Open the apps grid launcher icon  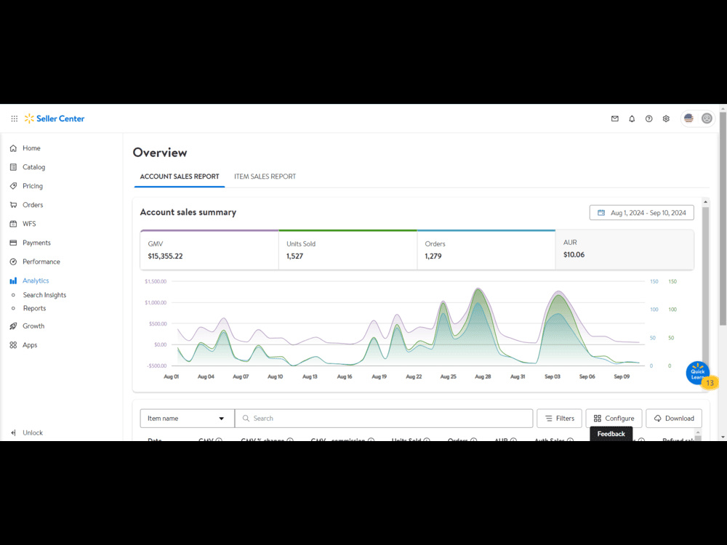pos(15,118)
